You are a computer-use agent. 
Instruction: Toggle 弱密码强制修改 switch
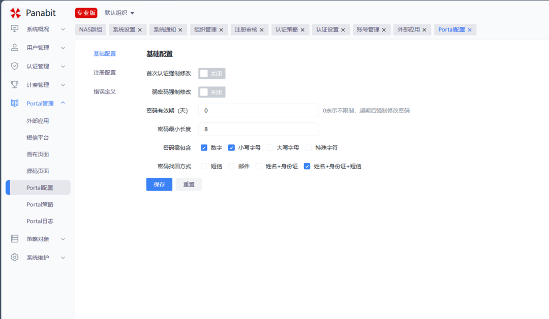coord(212,92)
